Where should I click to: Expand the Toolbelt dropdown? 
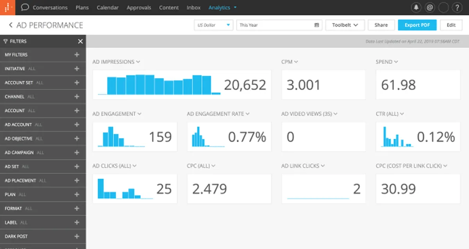point(345,25)
